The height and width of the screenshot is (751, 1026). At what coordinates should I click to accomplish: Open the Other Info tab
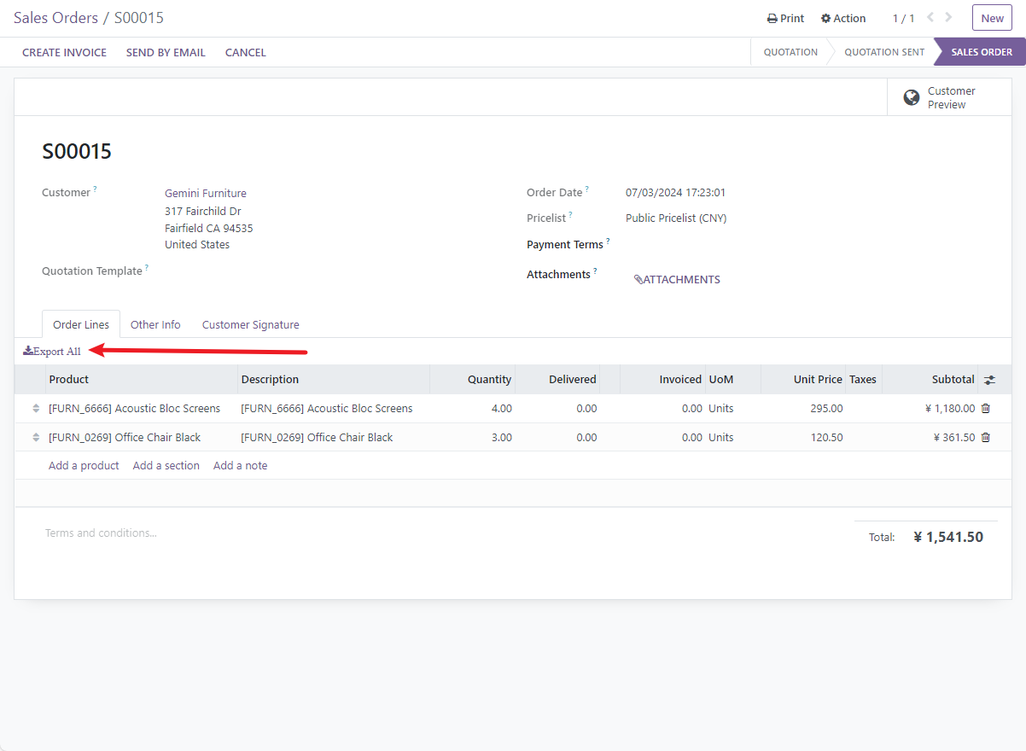click(x=155, y=324)
